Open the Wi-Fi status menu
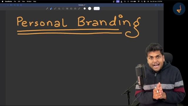The image size is (188, 106). click(x=139, y=1)
